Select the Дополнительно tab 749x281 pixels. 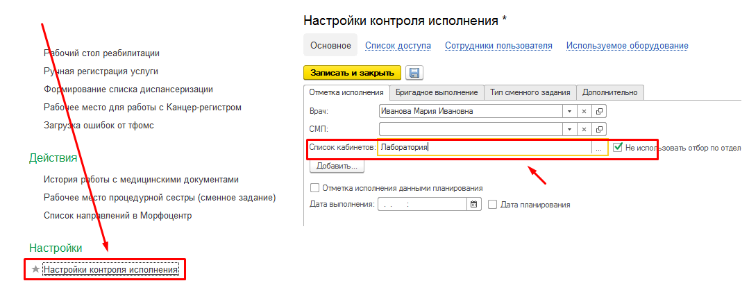610,92
